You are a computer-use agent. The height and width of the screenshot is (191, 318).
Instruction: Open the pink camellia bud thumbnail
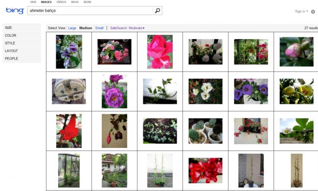[x=296, y=52]
